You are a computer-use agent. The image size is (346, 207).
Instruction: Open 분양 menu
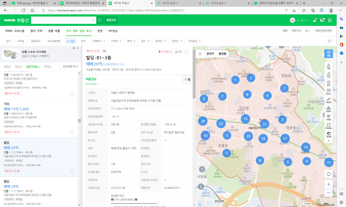100,31
